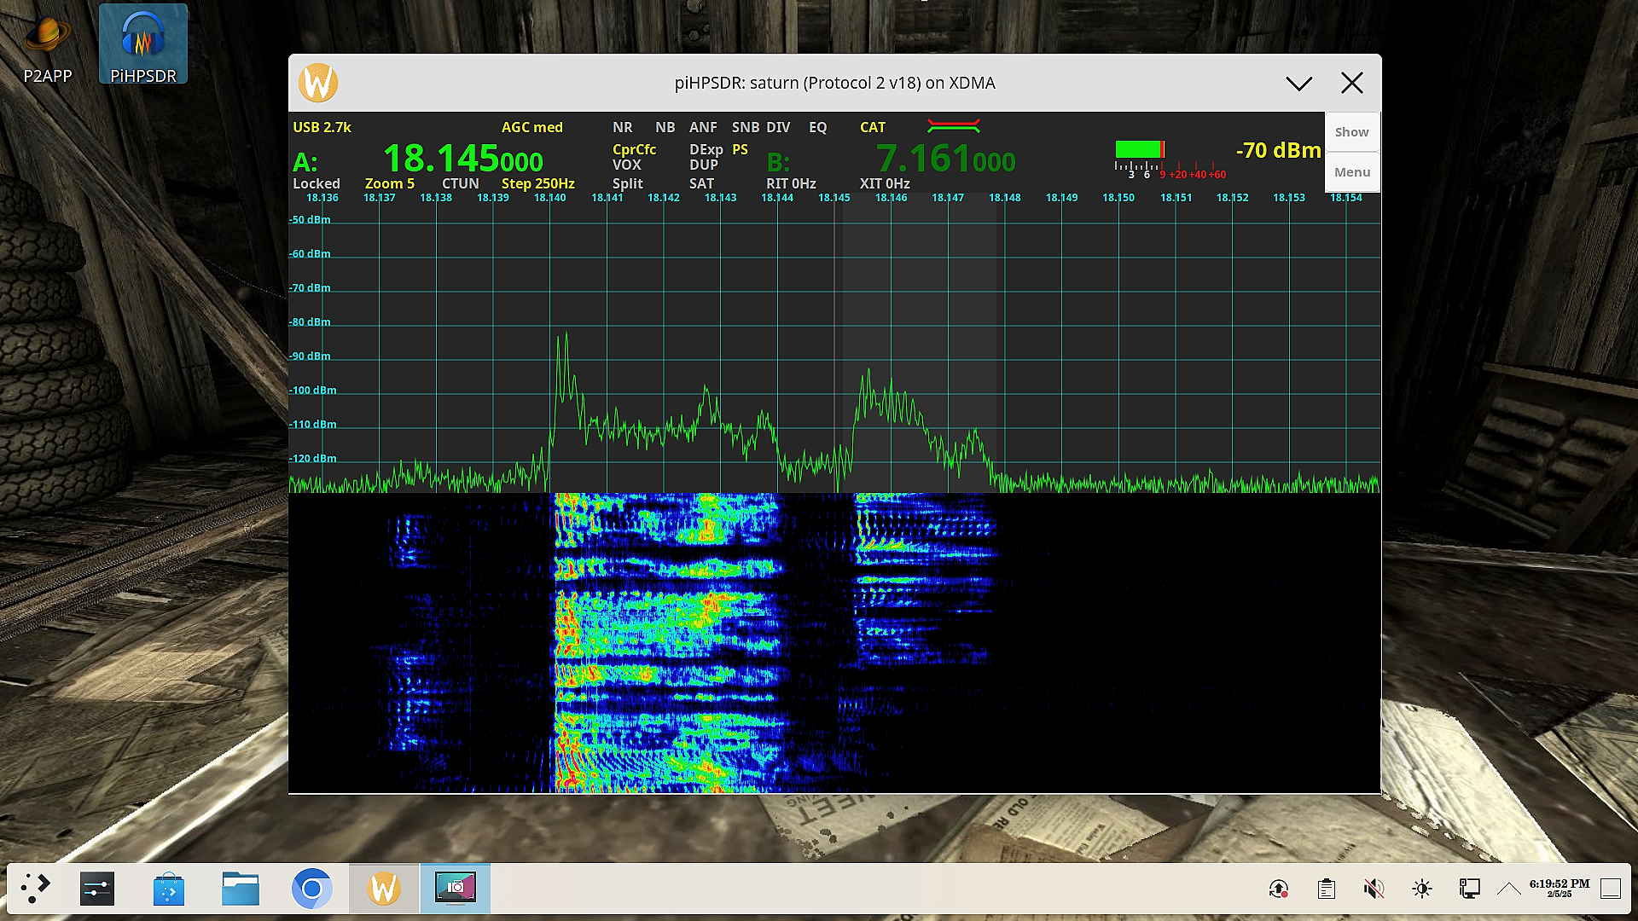The image size is (1638, 921).
Task: Click the S-meter signal strength bar
Action: coord(1140,150)
